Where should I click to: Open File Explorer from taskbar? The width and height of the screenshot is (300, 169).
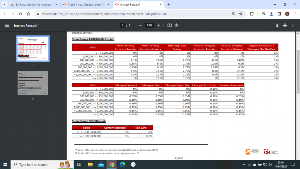[x=90, y=165]
